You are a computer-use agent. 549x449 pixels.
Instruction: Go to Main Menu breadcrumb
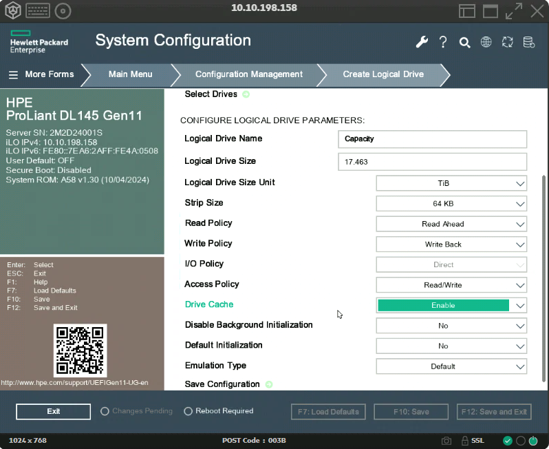(x=130, y=74)
